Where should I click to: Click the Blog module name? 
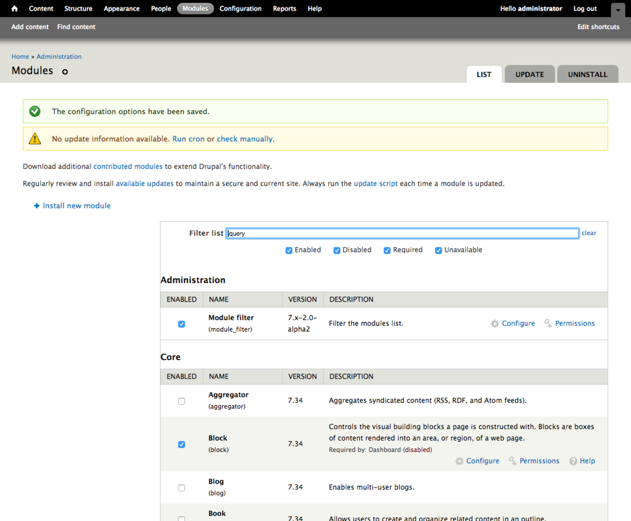pos(216,482)
